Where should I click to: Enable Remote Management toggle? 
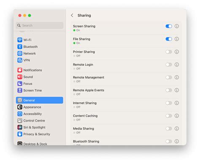(x=169, y=77)
